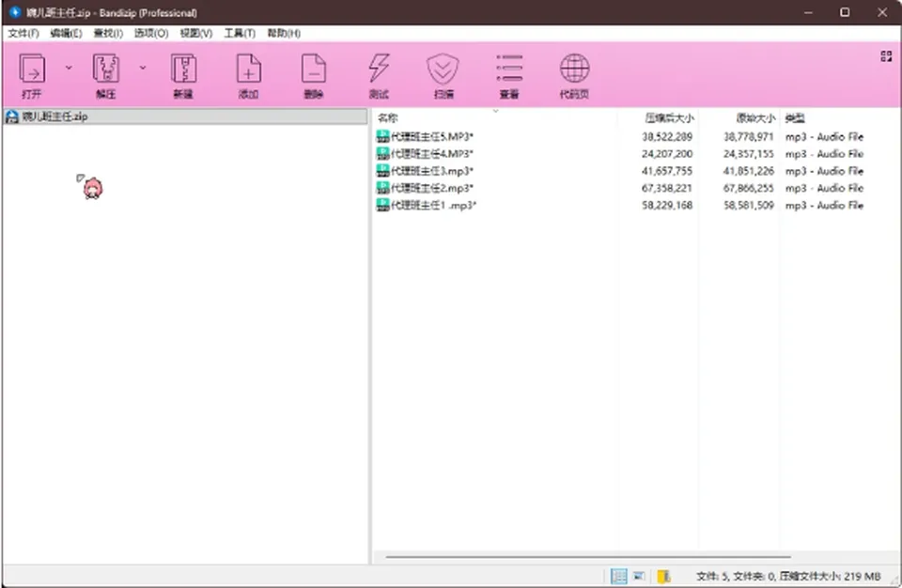
Task: Open the 帮助(H) menu
Action: point(284,34)
